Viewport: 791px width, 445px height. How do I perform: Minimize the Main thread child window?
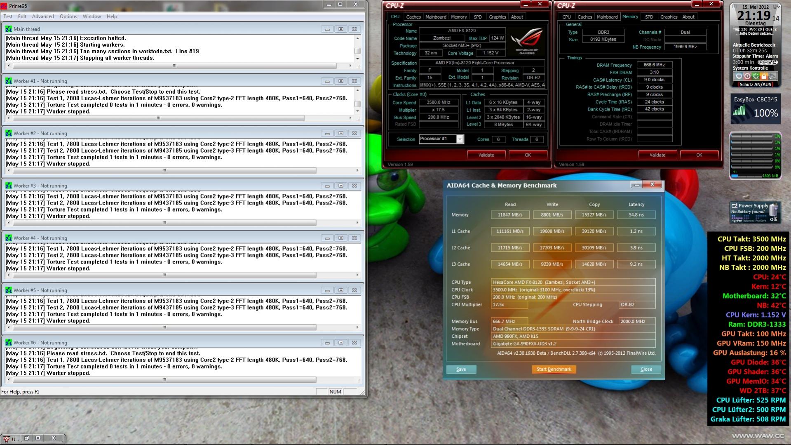(x=327, y=29)
